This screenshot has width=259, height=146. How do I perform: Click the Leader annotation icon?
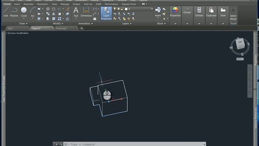pyautogui.click(x=95, y=14)
